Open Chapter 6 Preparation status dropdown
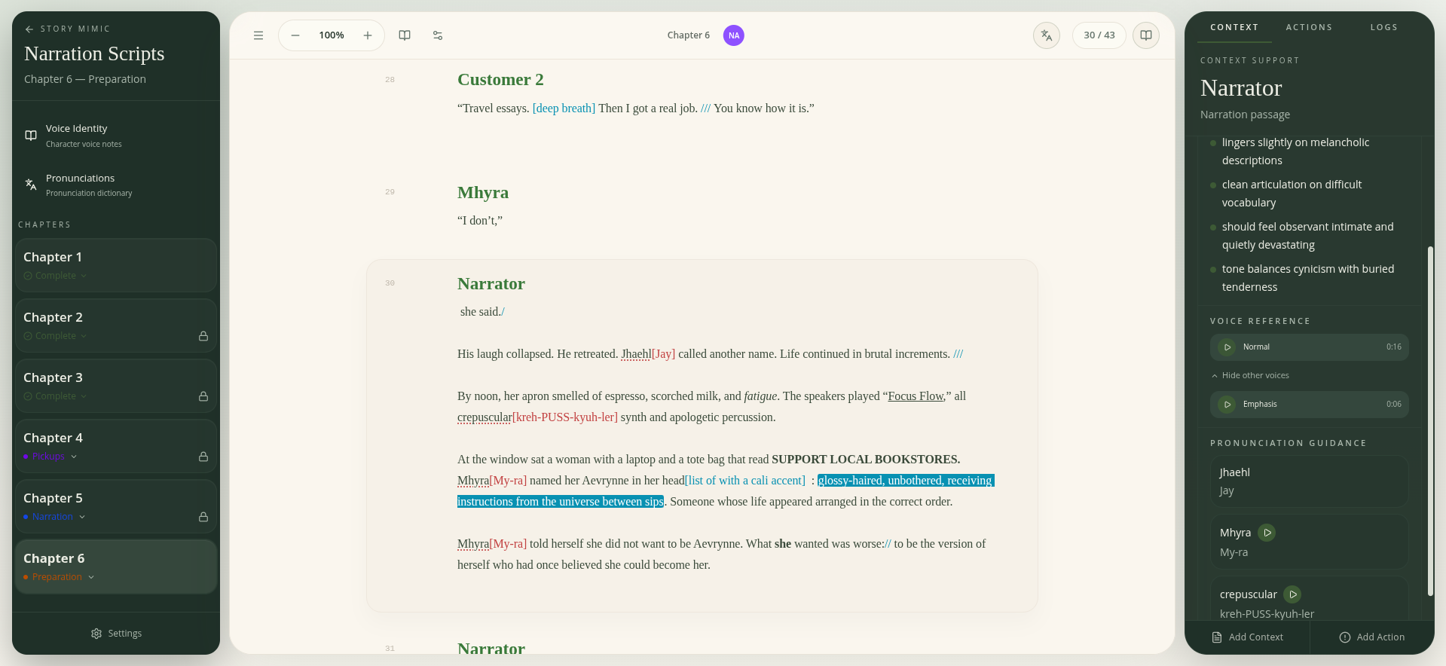The image size is (1446, 666). pyautogui.click(x=59, y=577)
